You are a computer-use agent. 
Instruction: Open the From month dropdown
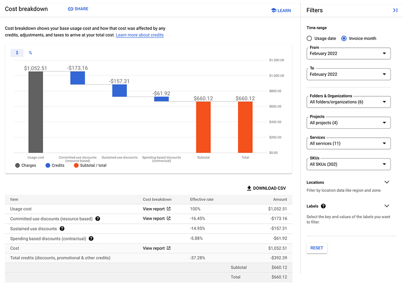click(x=349, y=54)
